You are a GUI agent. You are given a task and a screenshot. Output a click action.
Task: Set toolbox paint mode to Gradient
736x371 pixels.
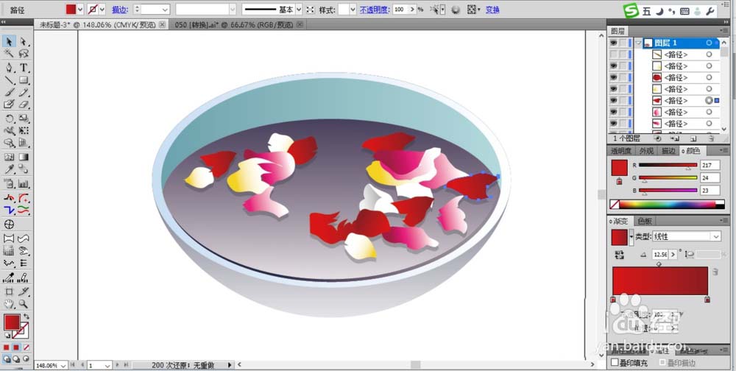pos(16,347)
